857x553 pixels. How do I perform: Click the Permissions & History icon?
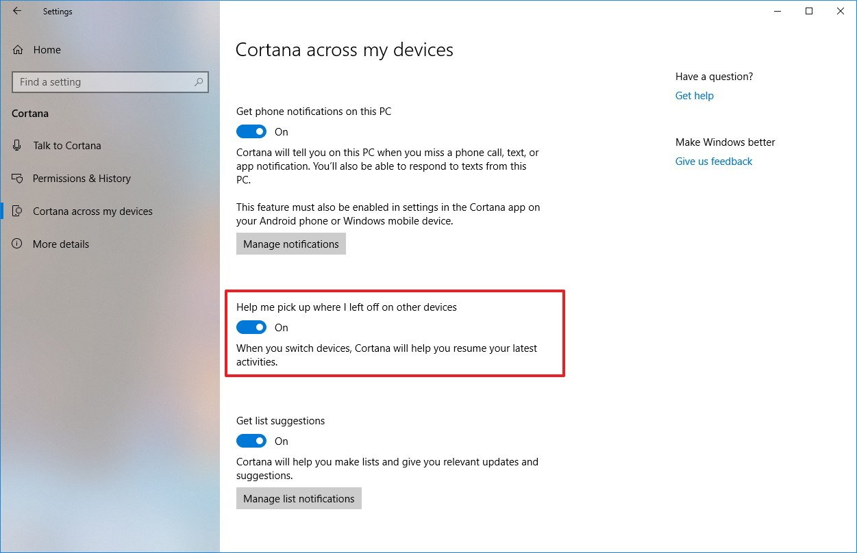pos(18,179)
